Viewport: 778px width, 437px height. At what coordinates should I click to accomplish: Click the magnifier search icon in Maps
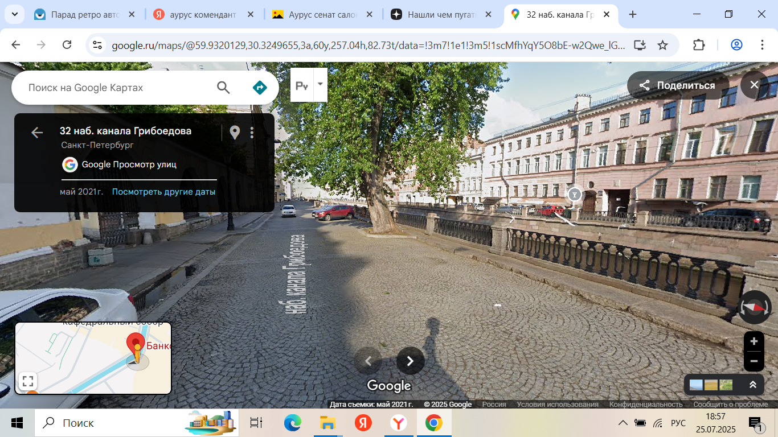(x=223, y=88)
